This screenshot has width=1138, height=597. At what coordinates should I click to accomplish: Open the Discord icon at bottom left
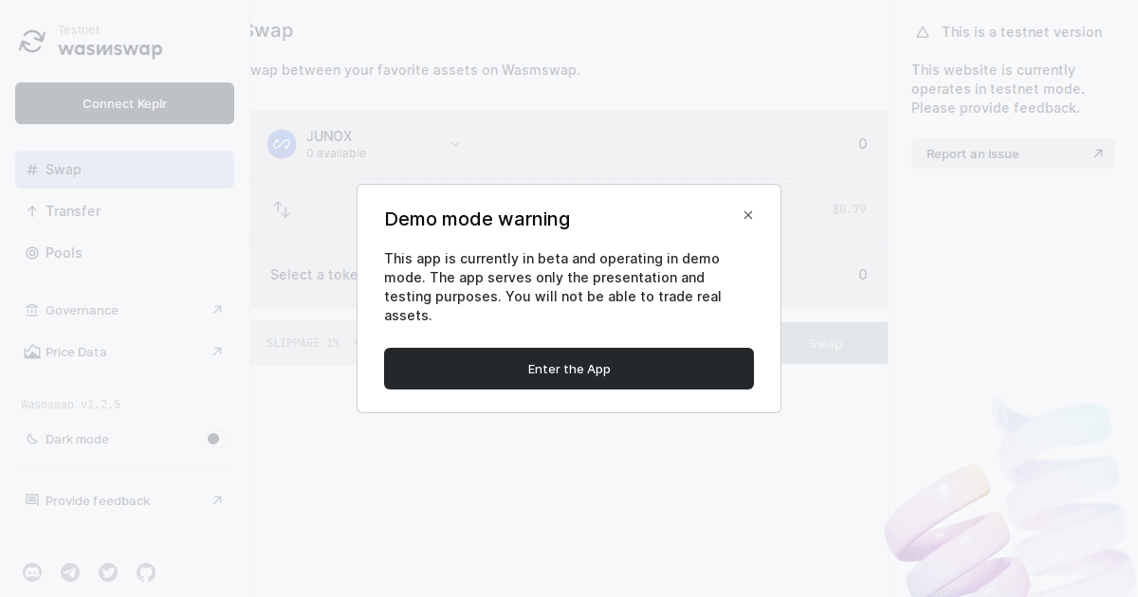(32, 572)
